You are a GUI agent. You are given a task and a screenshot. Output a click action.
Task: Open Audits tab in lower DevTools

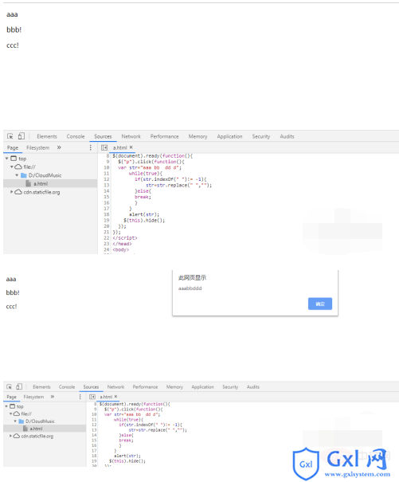[x=253, y=387]
